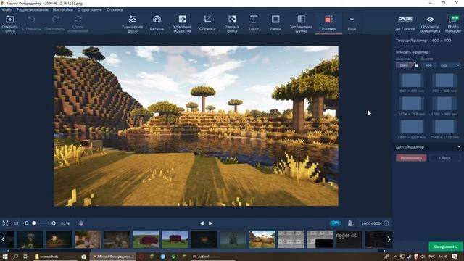Set zoom to 1:1
Viewport: 464px width, 261px height.
pyautogui.click(x=16, y=223)
